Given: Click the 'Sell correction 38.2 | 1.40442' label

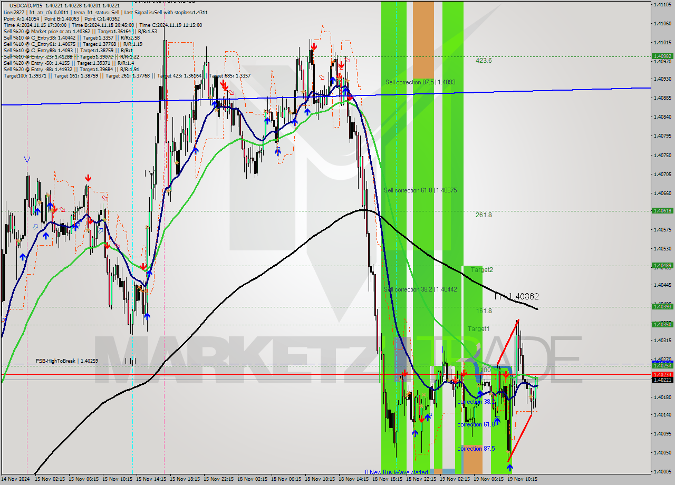Looking at the screenshot, I should (x=420, y=289).
